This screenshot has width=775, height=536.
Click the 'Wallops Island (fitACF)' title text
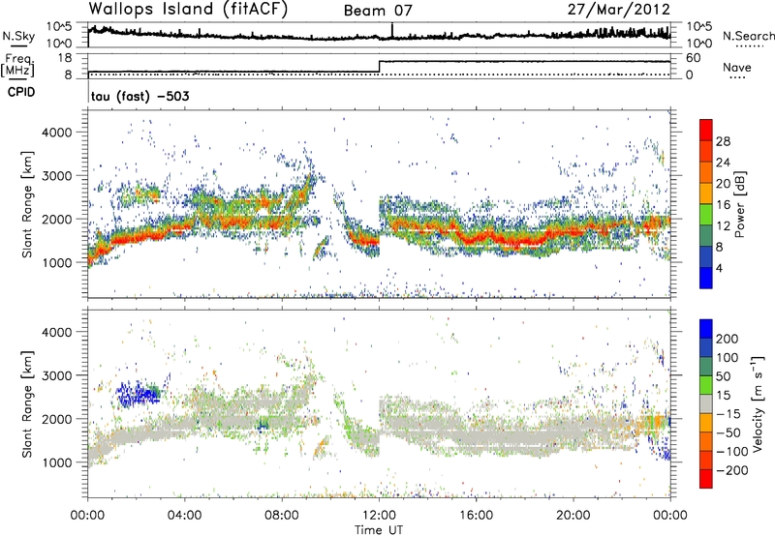click(188, 9)
